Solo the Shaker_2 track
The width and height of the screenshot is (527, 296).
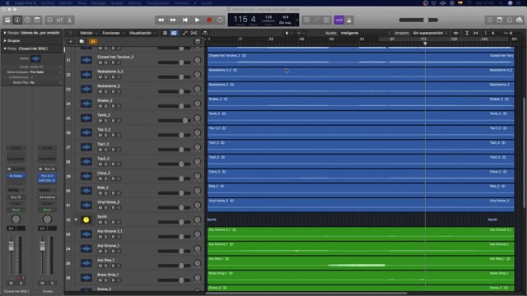[x=106, y=106]
